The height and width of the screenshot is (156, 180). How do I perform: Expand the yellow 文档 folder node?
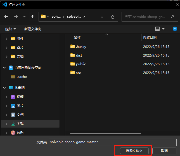coord(6,57)
